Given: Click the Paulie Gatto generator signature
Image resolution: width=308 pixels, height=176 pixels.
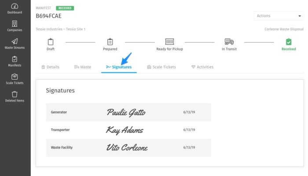Looking at the screenshot, I should [x=126, y=113].
